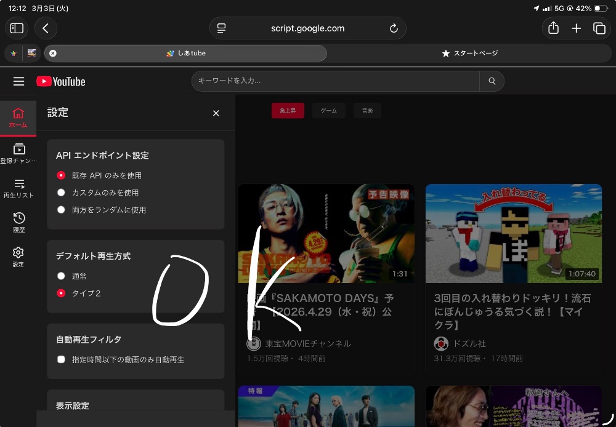Image resolution: width=616 pixels, height=427 pixels.
Task: Switch to the スタートページ browser tab
Action: point(470,54)
